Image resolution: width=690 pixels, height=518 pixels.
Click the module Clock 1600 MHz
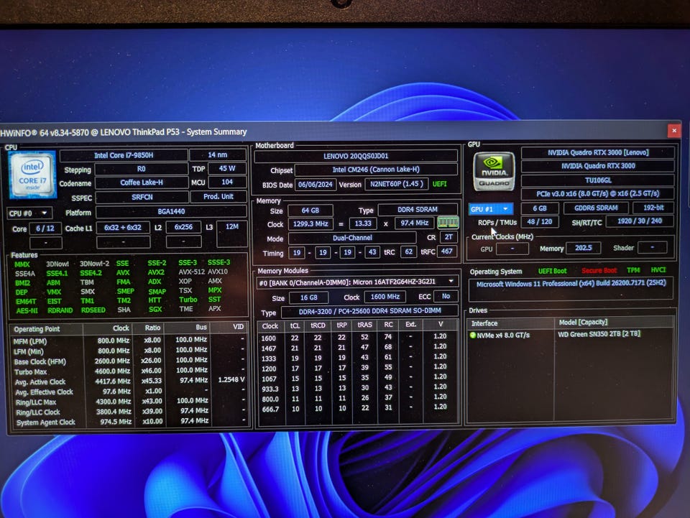[x=385, y=297]
